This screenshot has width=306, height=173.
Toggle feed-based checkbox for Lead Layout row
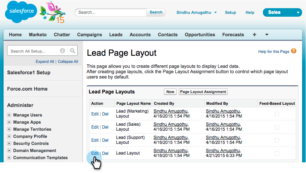coord(277,153)
